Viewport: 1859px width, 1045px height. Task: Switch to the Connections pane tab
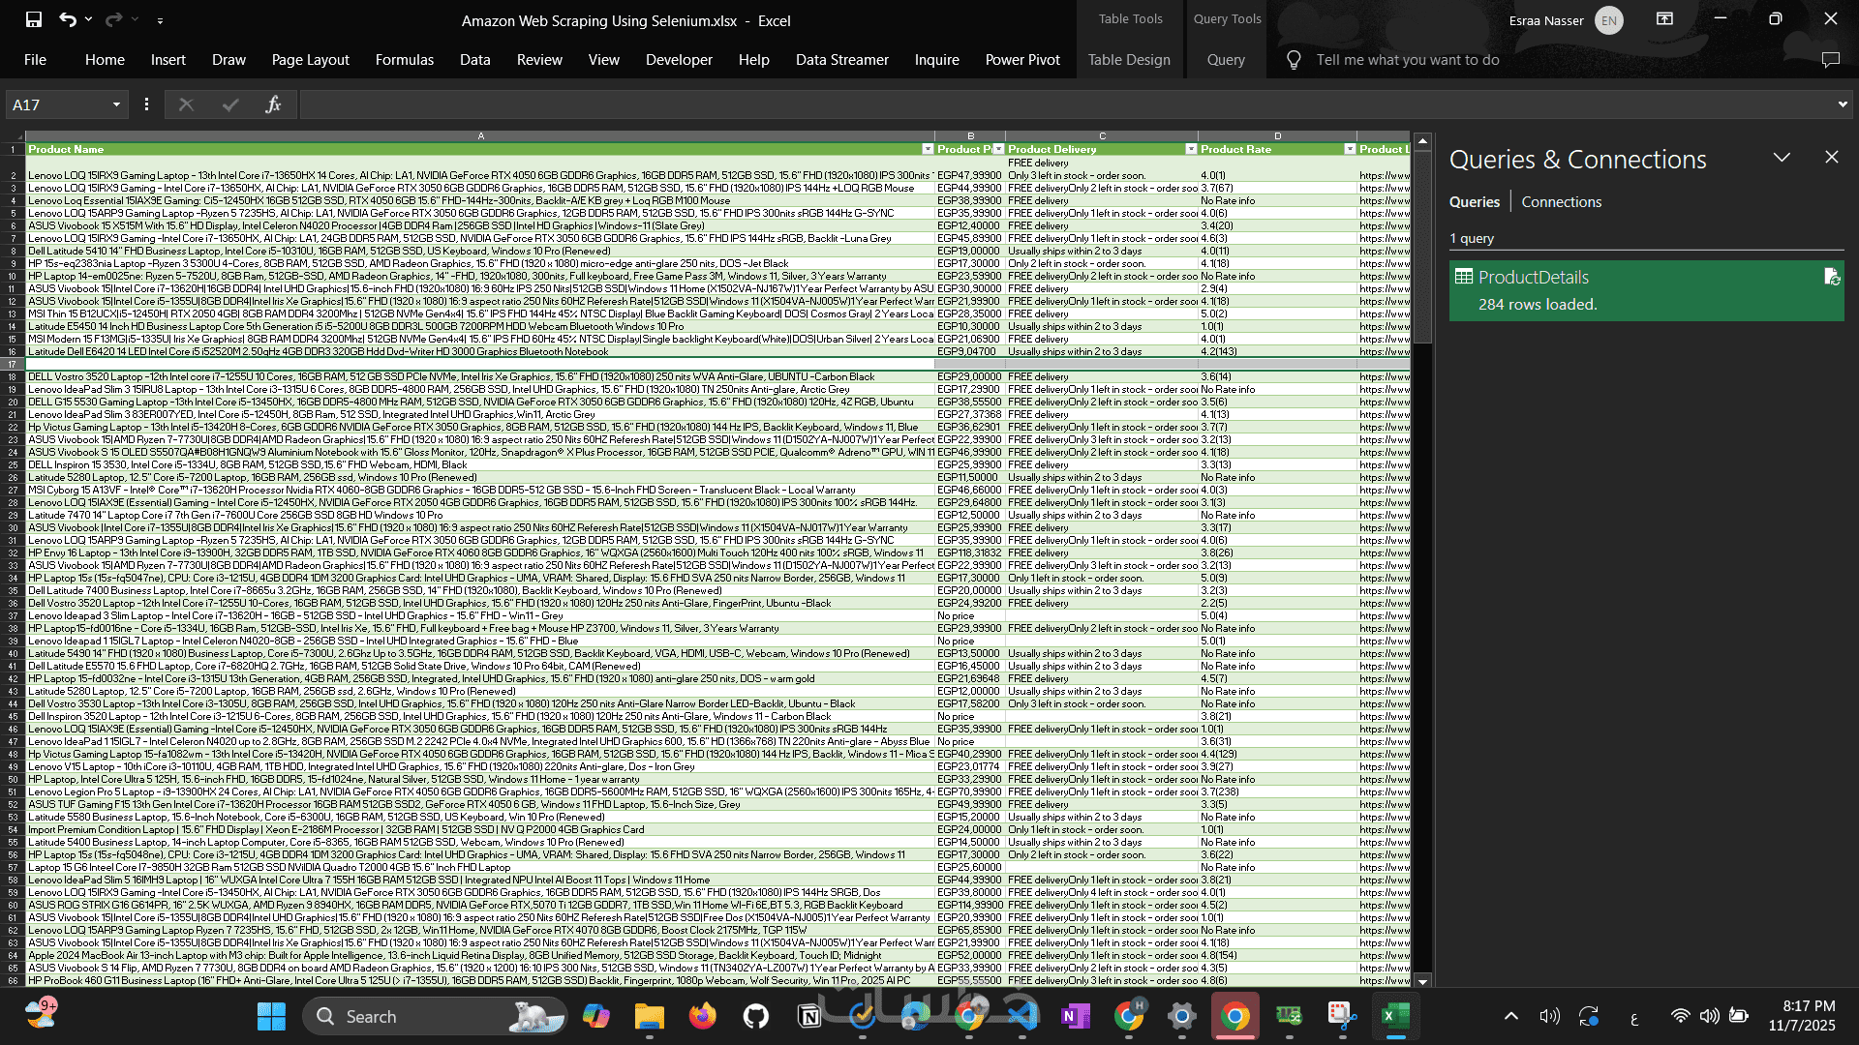(1561, 202)
